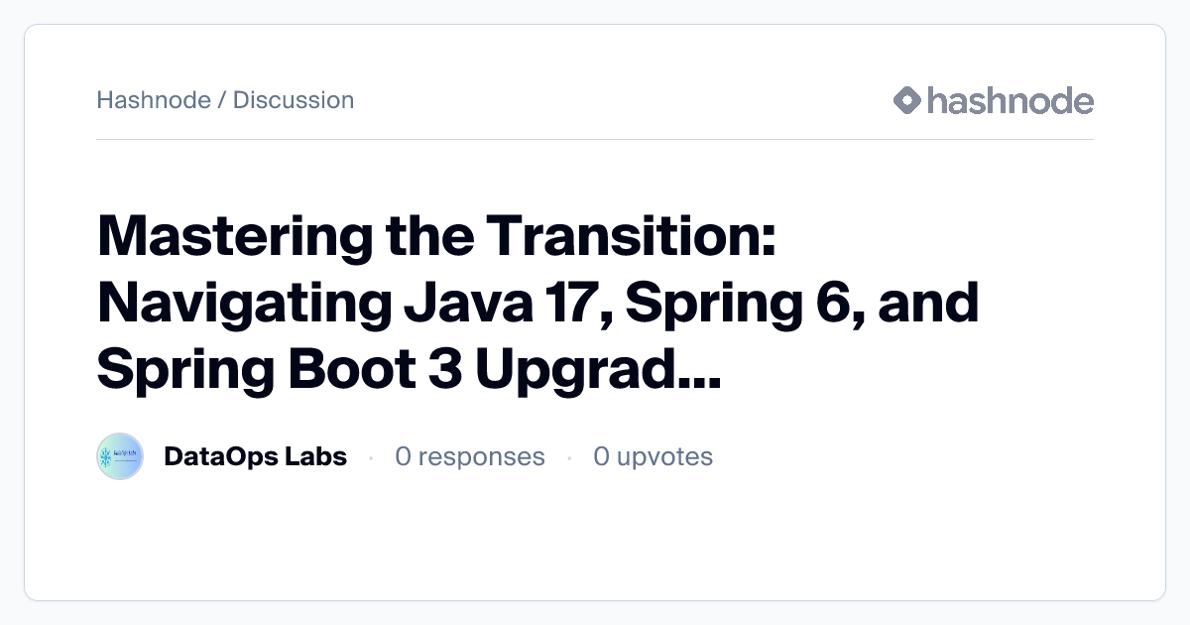Screen dimensions: 1190x625
Task: Click the hashnode wordmark text
Action: click(1010, 100)
